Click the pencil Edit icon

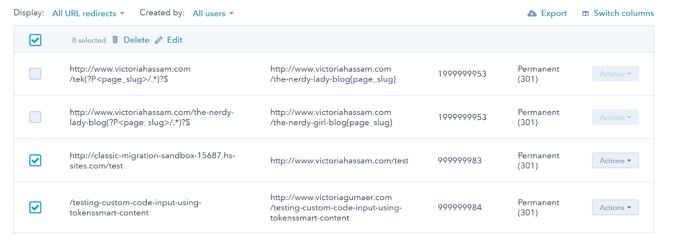point(158,40)
